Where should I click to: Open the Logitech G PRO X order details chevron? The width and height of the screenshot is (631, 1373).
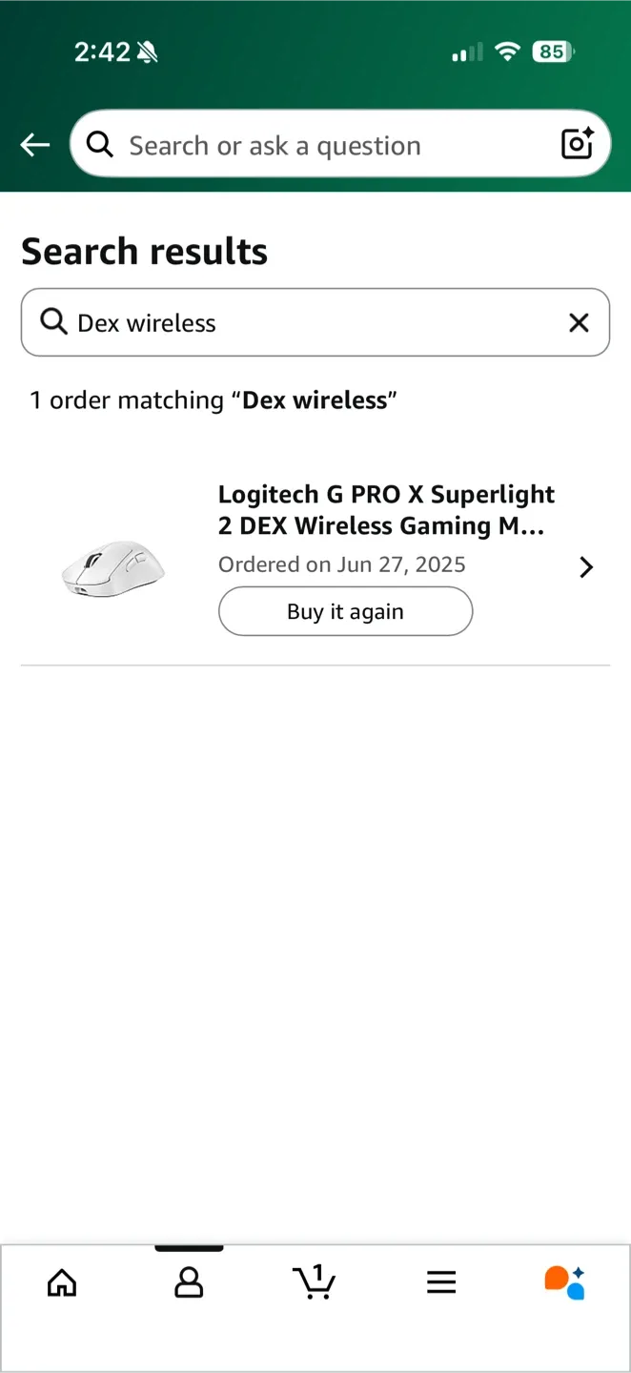pyautogui.click(x=585, y=566)
